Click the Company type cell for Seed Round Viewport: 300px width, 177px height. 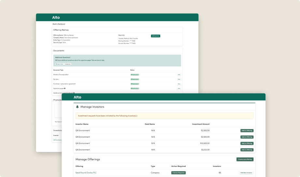pyautogui.click(x=155, y=172)
